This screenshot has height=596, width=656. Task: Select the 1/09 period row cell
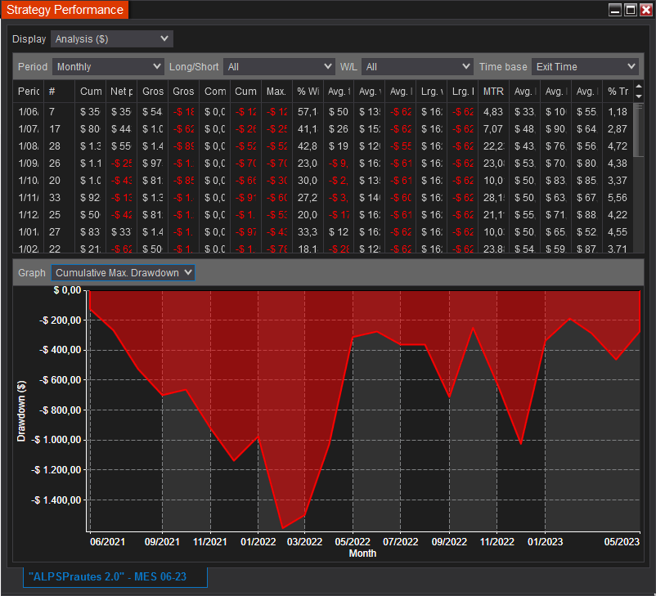[29, 164]
